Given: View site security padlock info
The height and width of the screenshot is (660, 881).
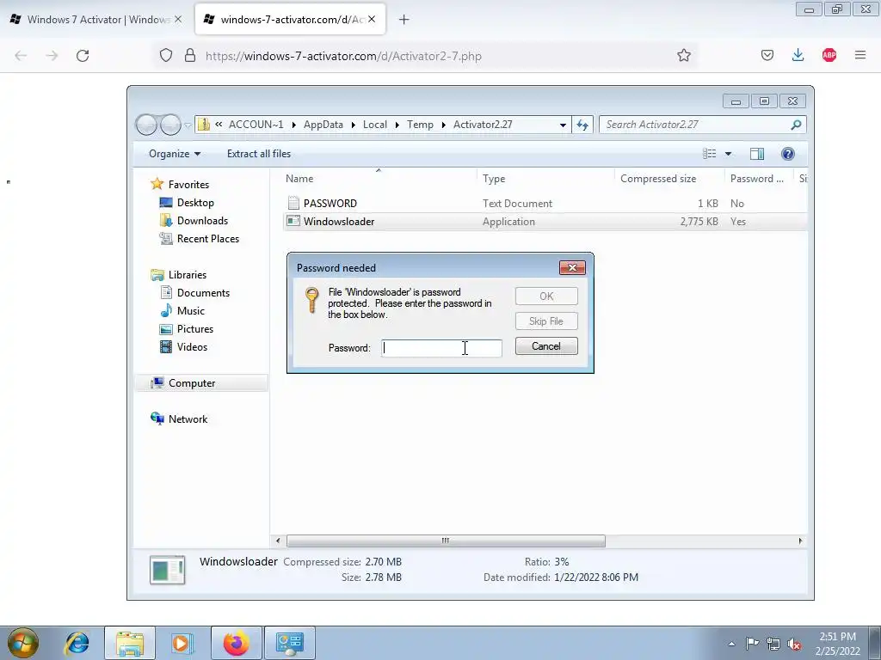Looking at the screenshot, I should pos(190,55).
